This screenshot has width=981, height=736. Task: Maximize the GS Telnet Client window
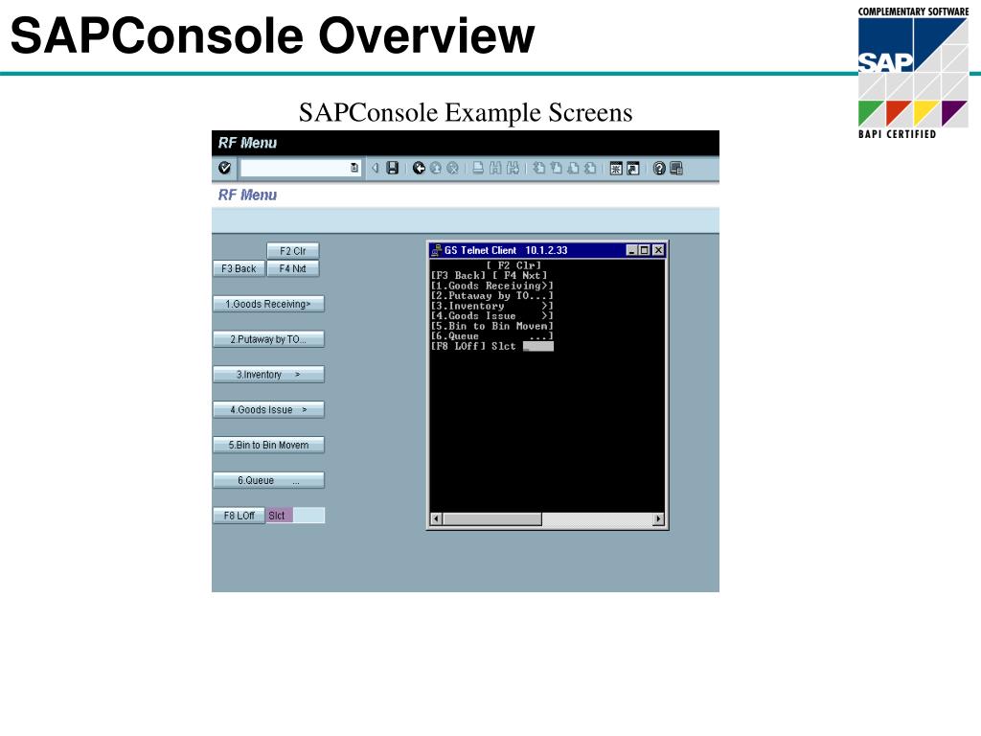(644, 250)
